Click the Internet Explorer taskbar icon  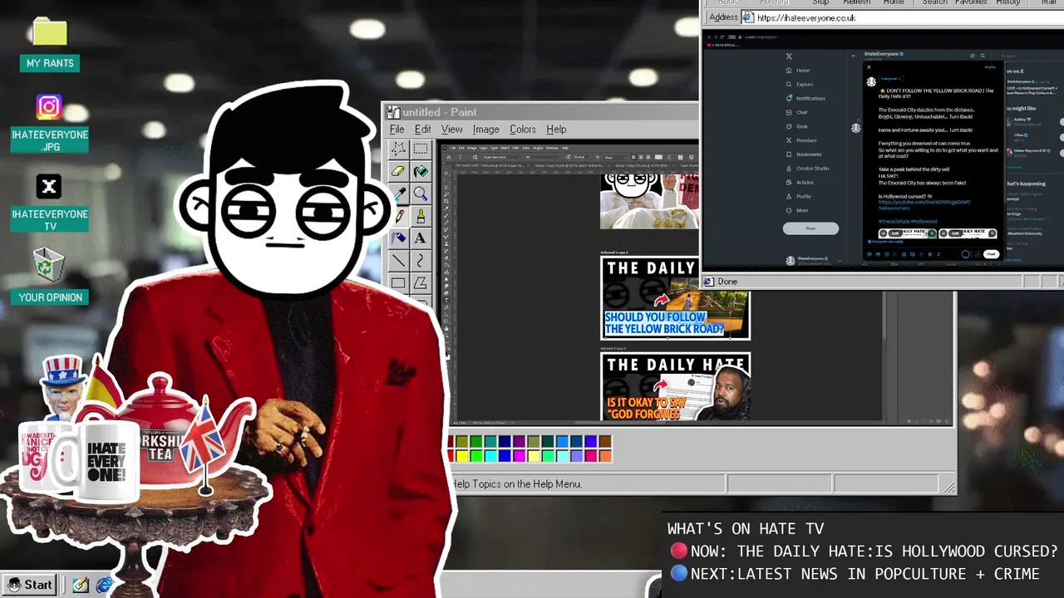pyautogui.click(x=104, y=586)
